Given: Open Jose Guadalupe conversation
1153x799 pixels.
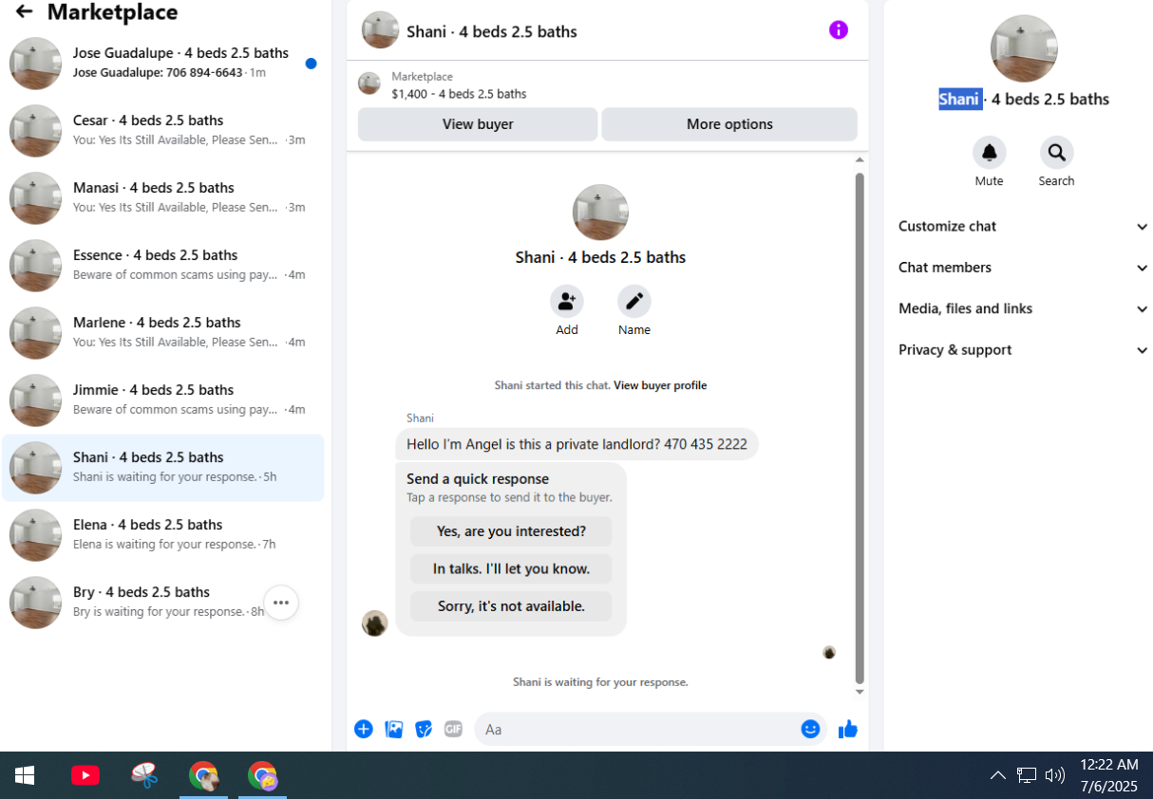Looking at the screenshot, I should (x=163, y=64).
